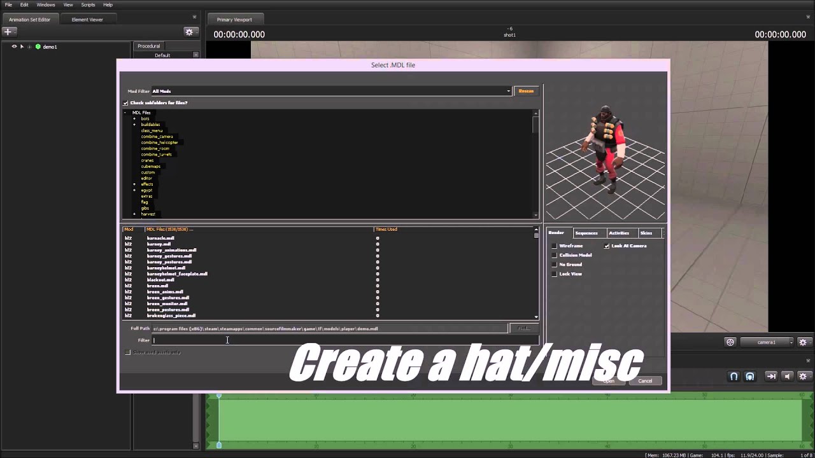
Task: Cancel the Select .MDL file dialog
Action: click(x=645, y=381)
